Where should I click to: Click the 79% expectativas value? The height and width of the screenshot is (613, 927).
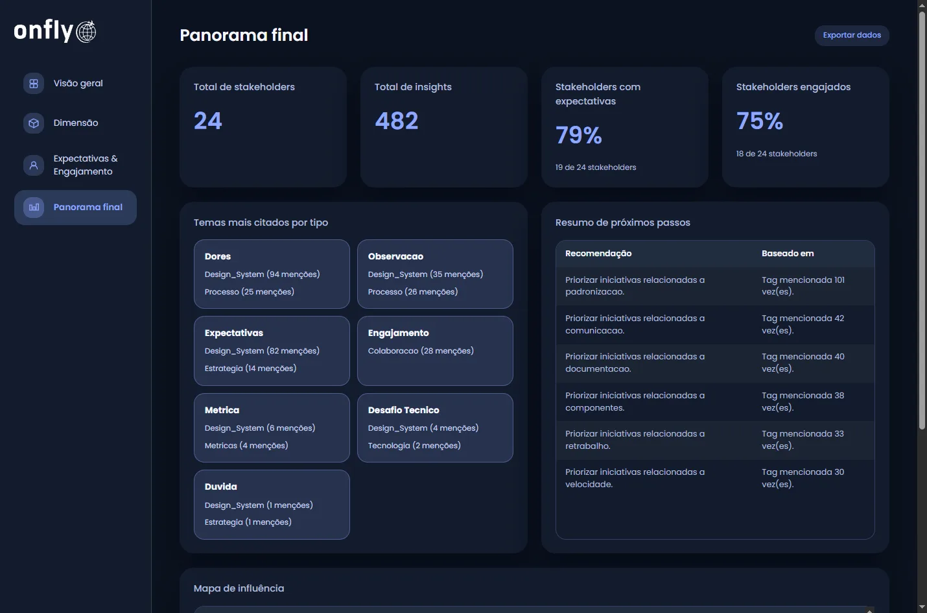[579, 136]
